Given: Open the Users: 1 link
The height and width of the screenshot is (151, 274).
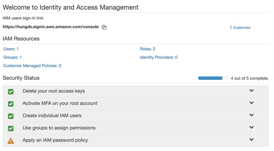Looking at the screenshot, I should (x=11, y=49).
